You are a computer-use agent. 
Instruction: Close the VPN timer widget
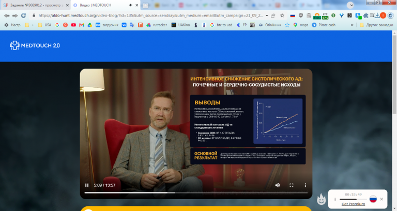(x=381, y=199)
